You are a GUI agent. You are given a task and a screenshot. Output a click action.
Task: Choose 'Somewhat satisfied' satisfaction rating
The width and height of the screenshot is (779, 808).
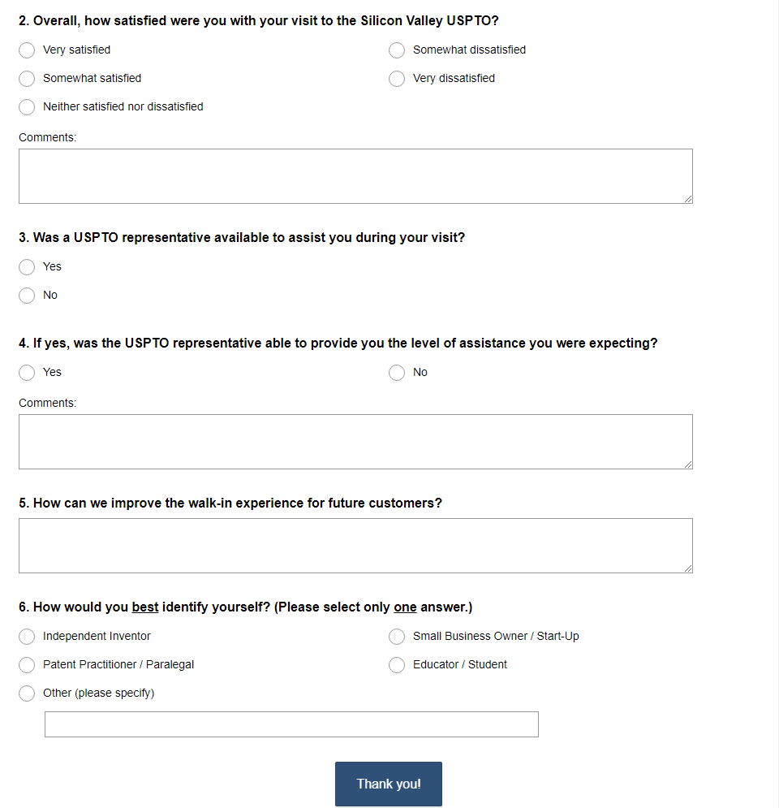coord(27,79)
